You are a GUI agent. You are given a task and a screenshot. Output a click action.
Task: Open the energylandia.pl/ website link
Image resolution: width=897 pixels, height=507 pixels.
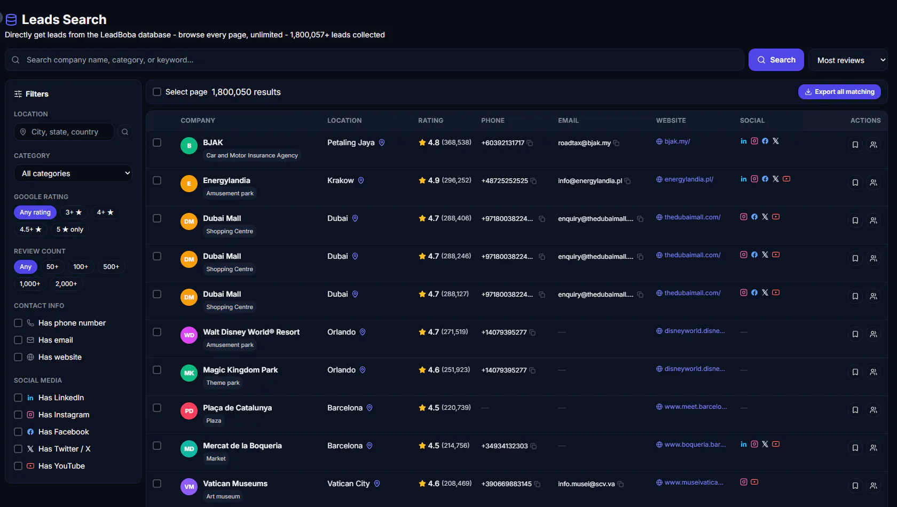[x=685, y=179]
